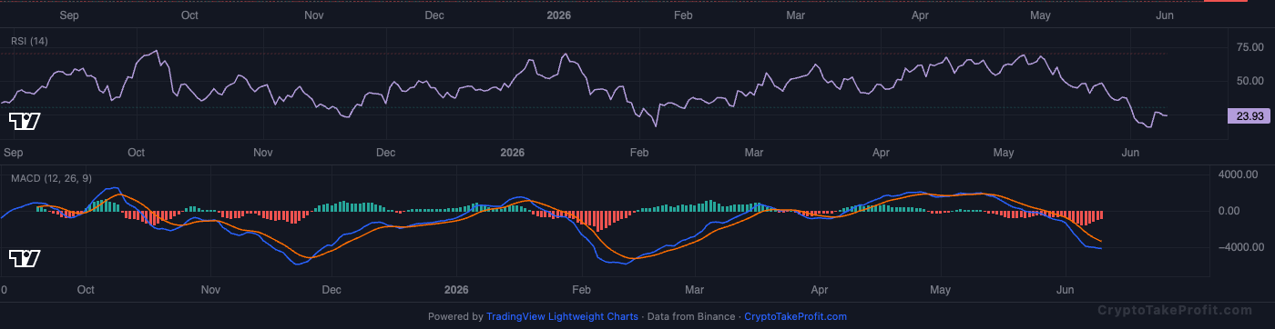The image size is (1275, 329).
Task: Click Nov on topmost chart time axis
Action: (x=314, y=15)
